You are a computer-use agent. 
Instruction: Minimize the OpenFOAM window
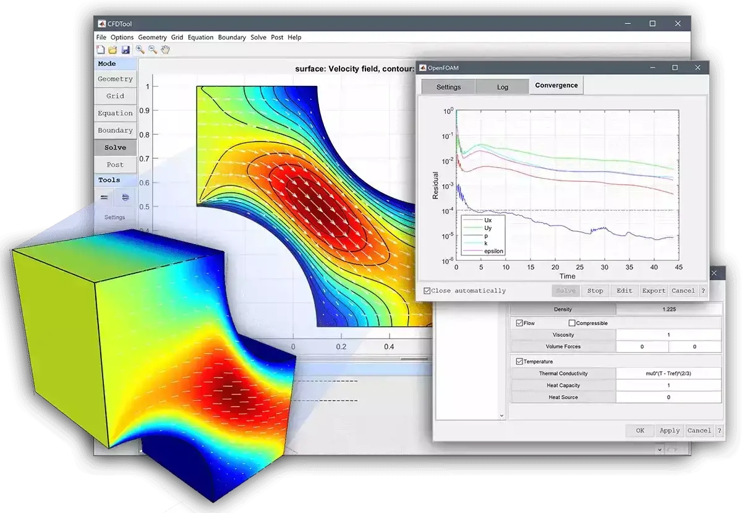(x=652, y=68)
